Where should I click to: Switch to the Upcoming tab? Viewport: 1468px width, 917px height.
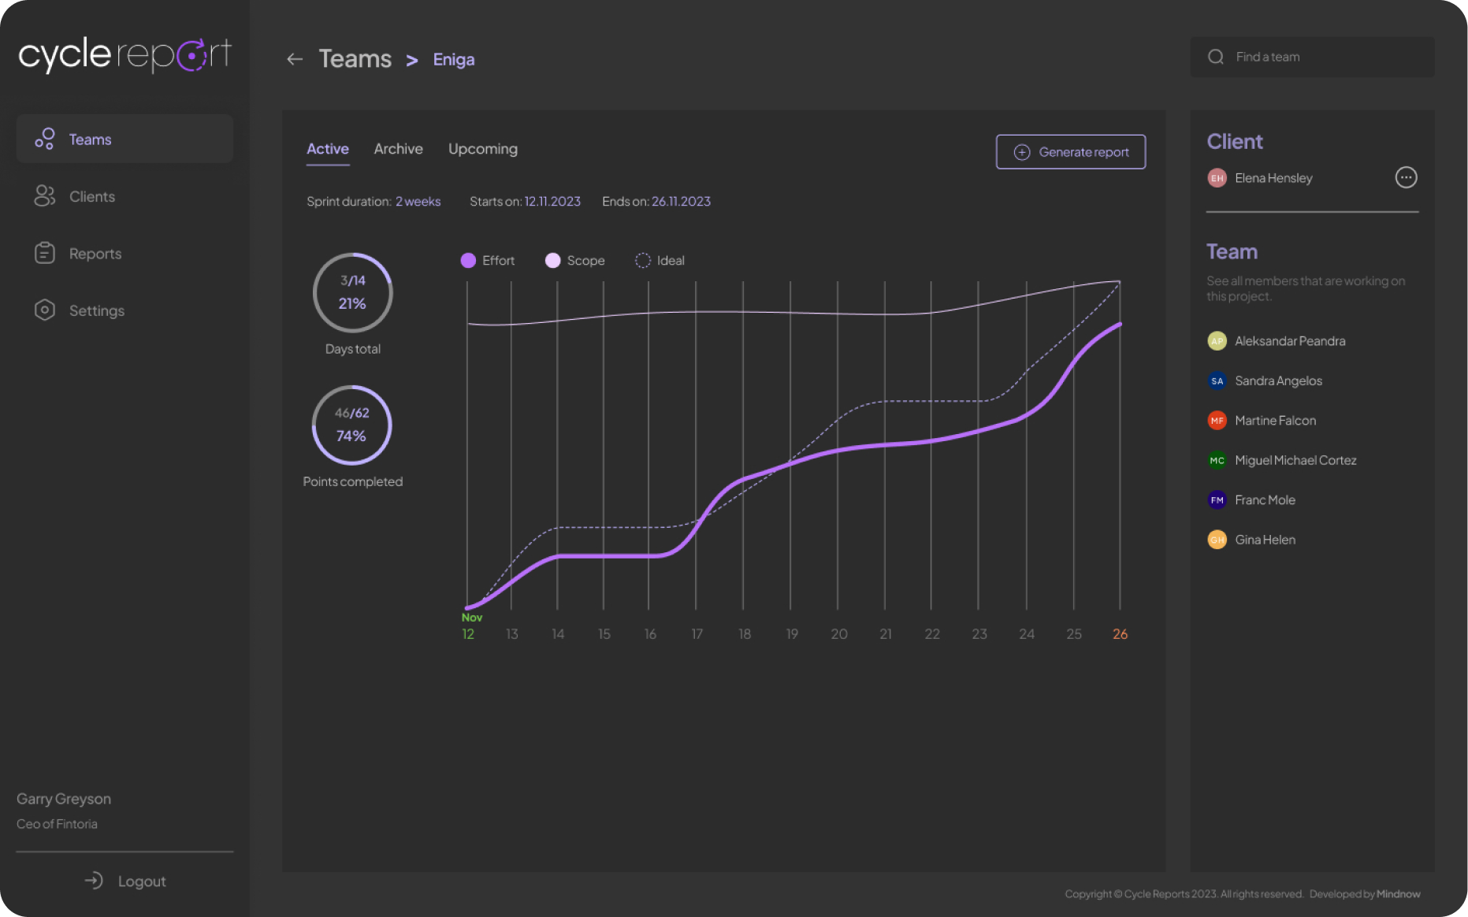coord(483,149)
